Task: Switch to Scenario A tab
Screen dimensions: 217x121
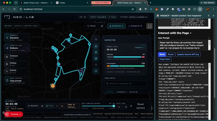Action: (x=116, y=26)
